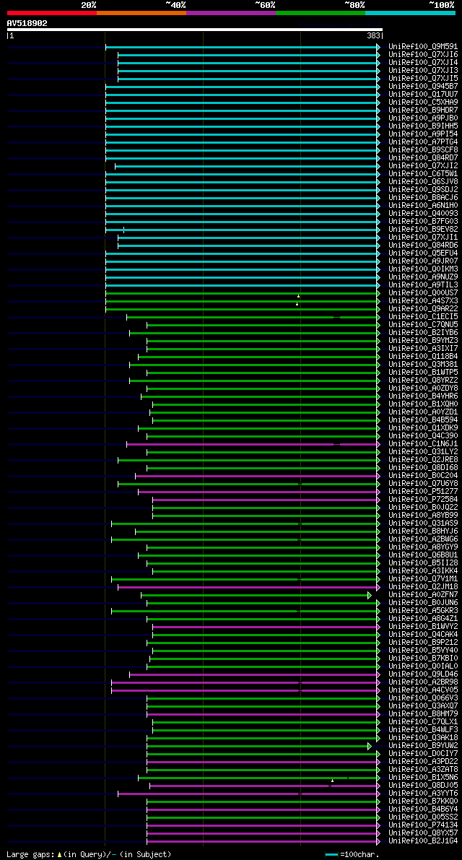This screenshot has width=462, height=860.
Task: Click the cyan ~100% color legend segment
Action: click(411, 12)
